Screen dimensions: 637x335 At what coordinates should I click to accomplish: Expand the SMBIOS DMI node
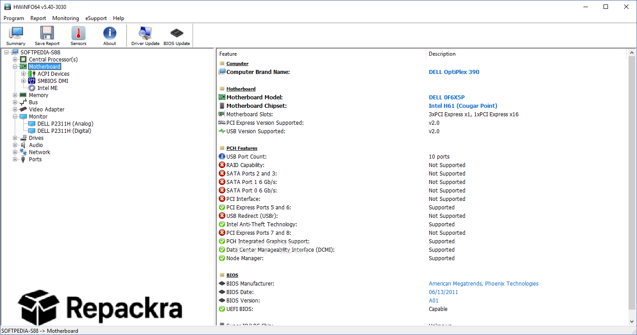(x=24, y=81)
